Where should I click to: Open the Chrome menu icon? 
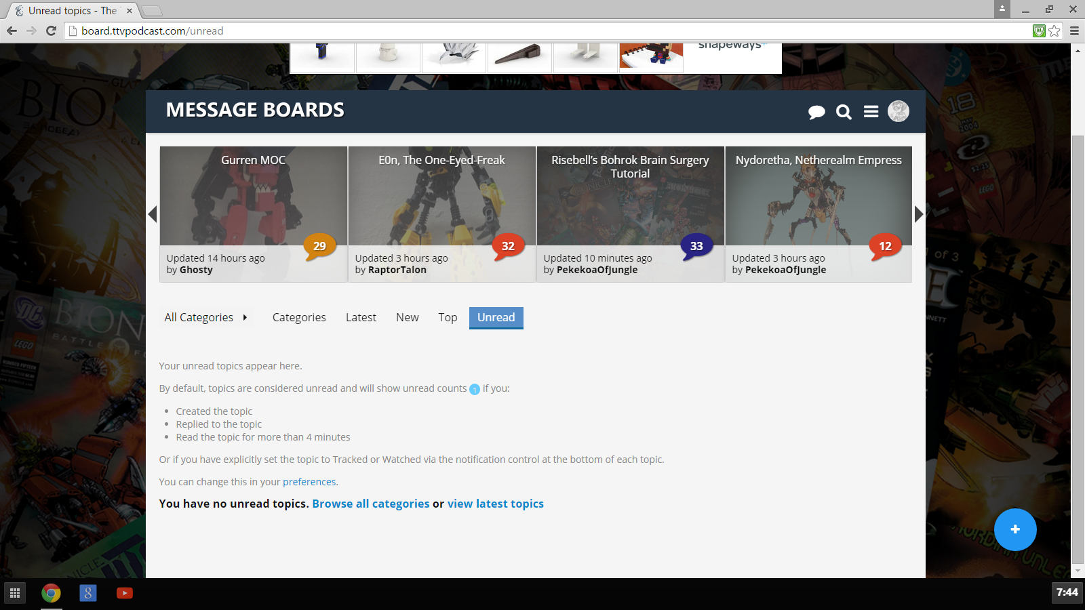point(1074,30)
